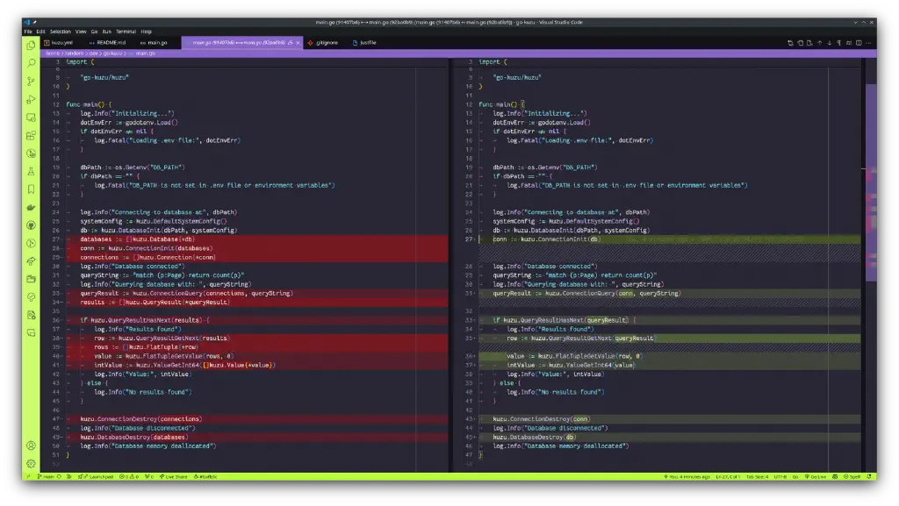
Task: Open the Testing flask icon
Action: tap(31, 171)
